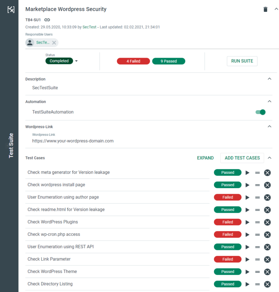
Task: Remove 'Check wp-cron.php access' test
Action: pyautogui.click(x=267, y=235)
